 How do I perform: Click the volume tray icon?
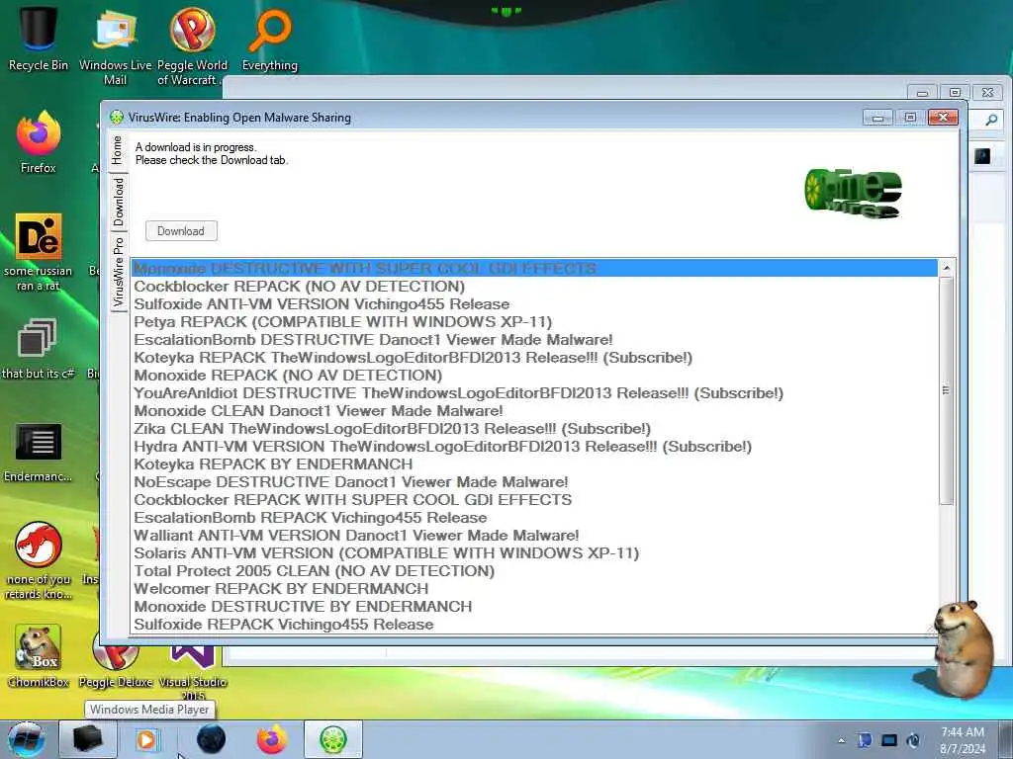pyautogui.click(x=913, y=740)
